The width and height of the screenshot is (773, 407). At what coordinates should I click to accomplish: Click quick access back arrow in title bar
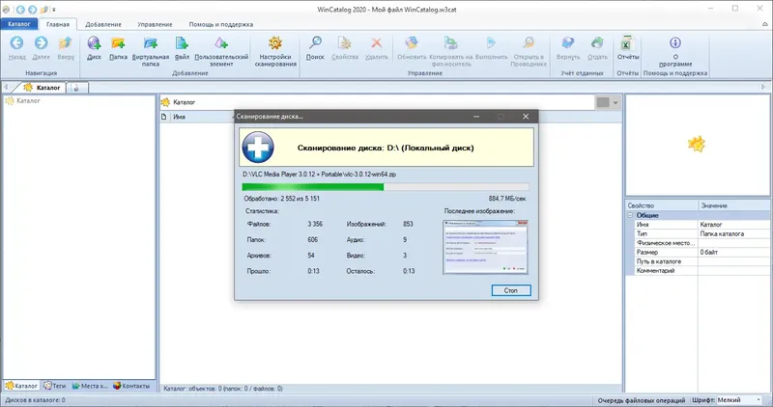point(20,10)
